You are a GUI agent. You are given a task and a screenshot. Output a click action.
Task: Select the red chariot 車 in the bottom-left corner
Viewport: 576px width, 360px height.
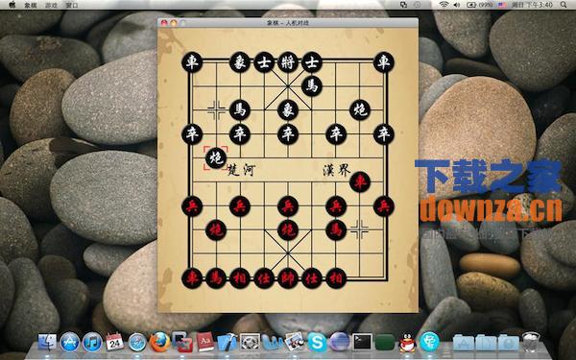(x=192, y=278)
